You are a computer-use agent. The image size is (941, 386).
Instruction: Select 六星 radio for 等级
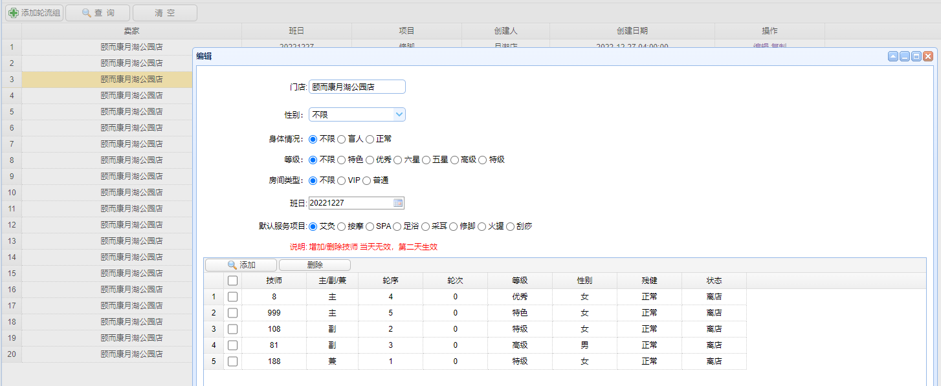pyautogui.click(x=399, y=160)
